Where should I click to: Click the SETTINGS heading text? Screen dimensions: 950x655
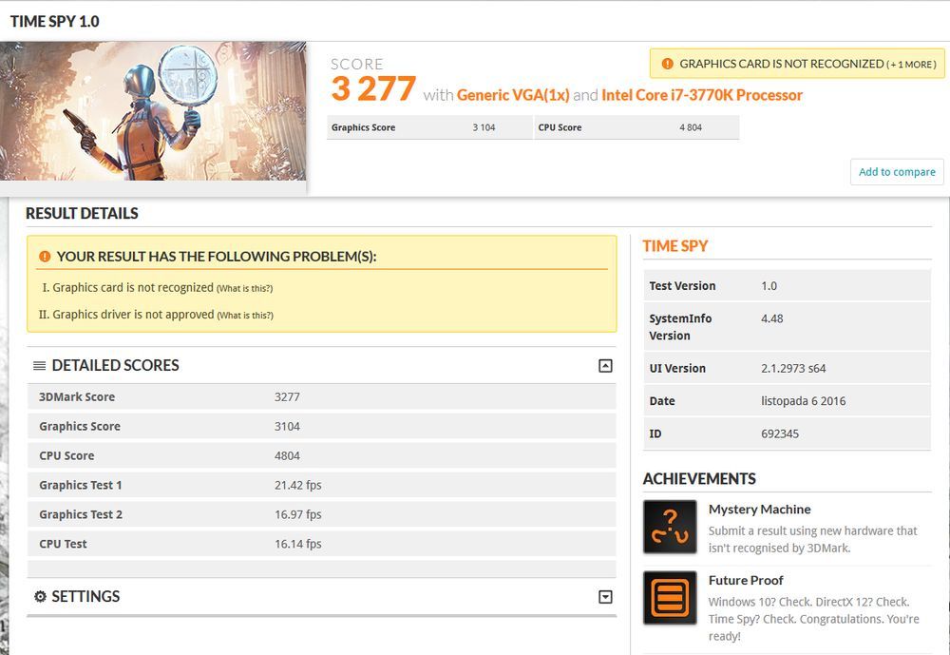(x=85, y=597)
